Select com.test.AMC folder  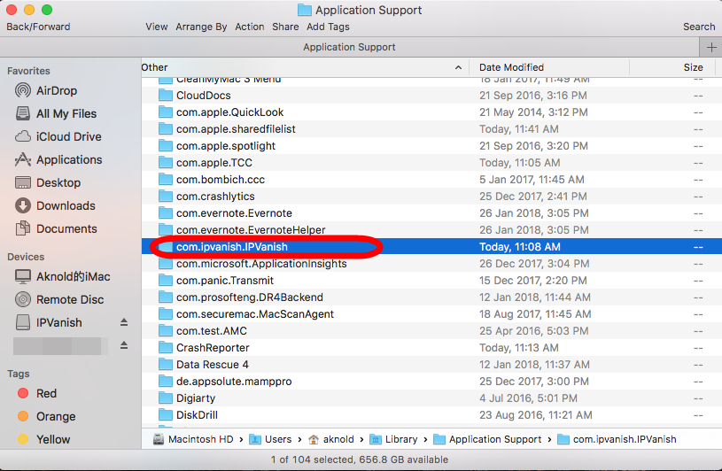click(x=212, y=331)
